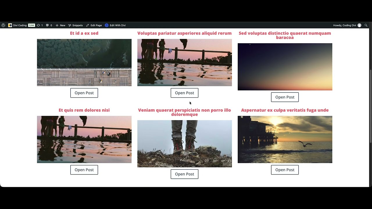Click the sunset pier with seagull thumbnail
The height and width of the screenshot is (209, 372).
pos(285,139)
